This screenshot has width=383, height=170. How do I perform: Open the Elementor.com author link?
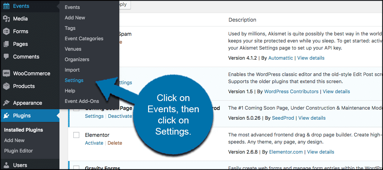coord(286,152)
